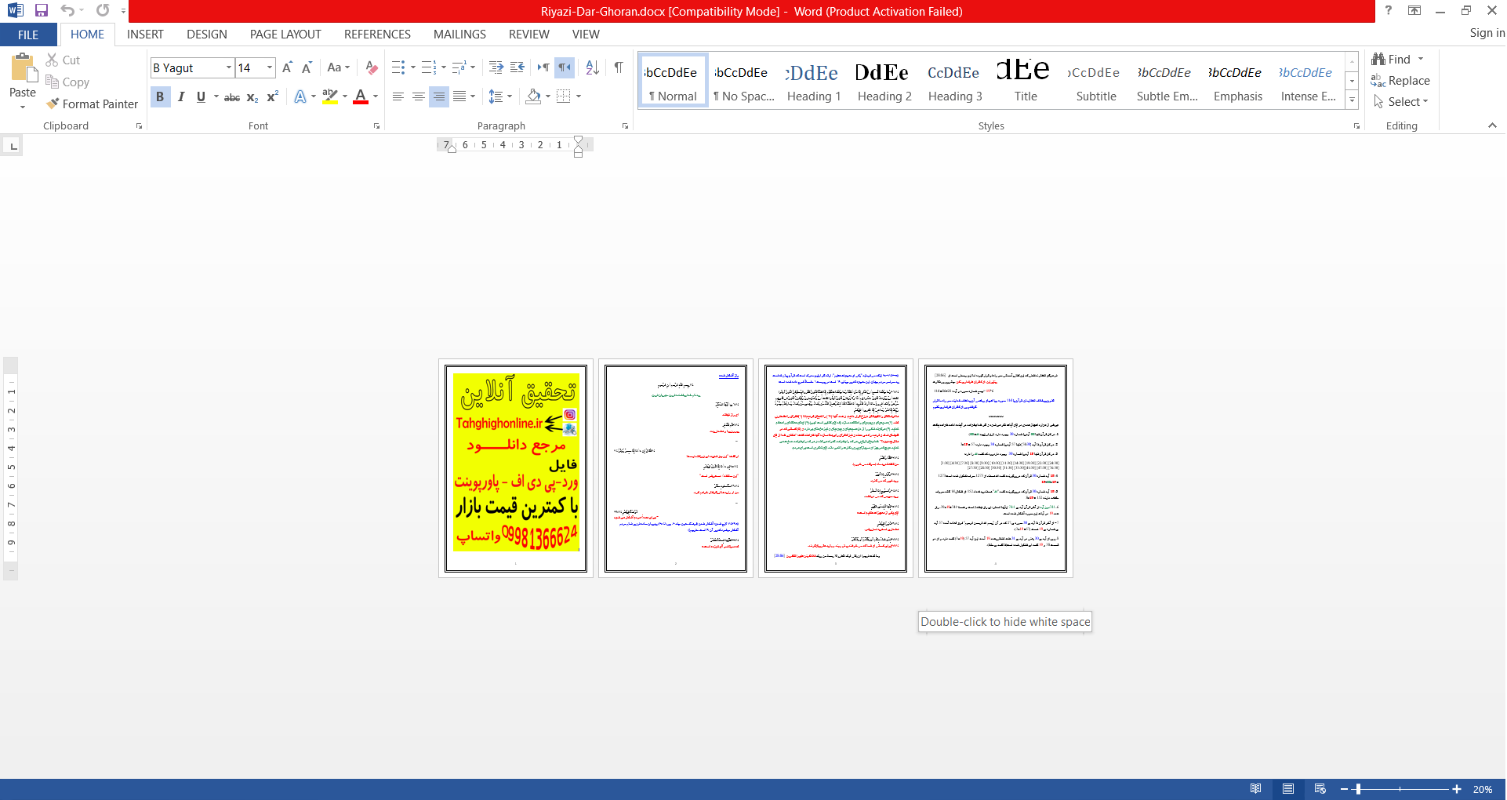Viewport: 1507px width, 800px height.
Task: Toggle ribbon display options button
Action: coord(1414,10)
